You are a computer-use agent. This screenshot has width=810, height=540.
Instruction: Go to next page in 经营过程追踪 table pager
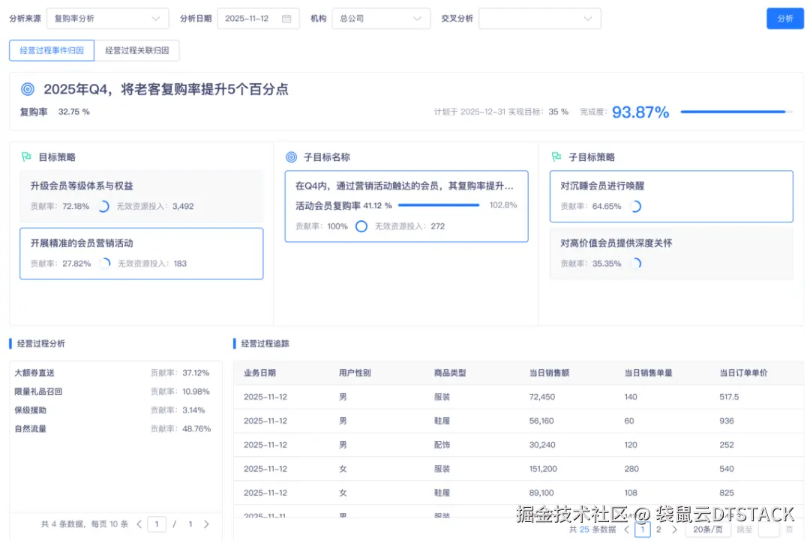(x=674, y=530)
